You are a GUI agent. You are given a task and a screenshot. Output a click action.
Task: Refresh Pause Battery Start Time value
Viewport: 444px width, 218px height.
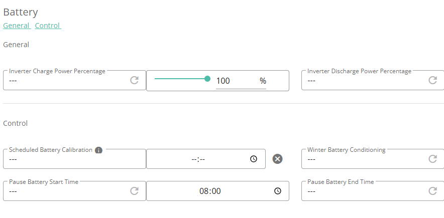coord(134,191)
